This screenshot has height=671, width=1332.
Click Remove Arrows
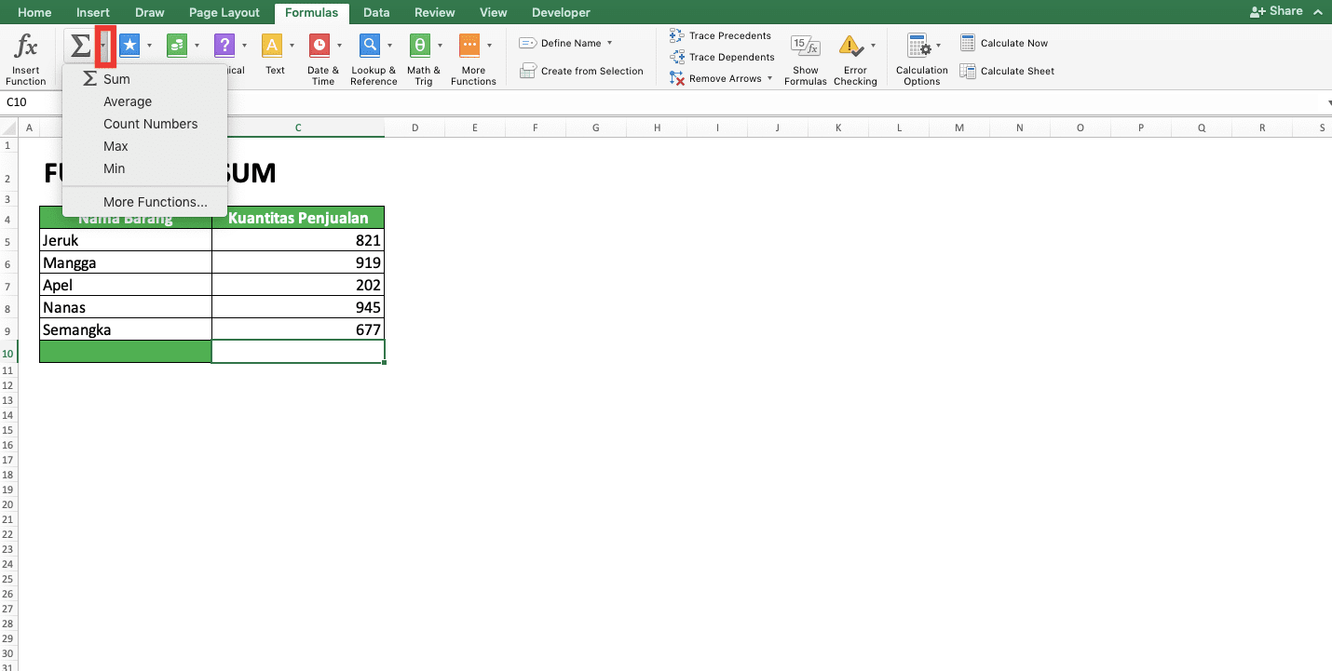715,78
